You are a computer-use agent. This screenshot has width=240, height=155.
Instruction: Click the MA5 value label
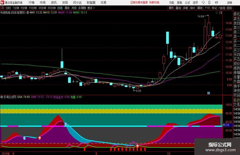click(x=36, y=12)
